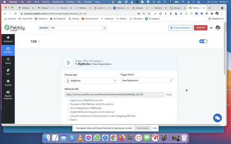The image size is (231, 144).
Task: Open Facebook bookmark
Action: (41, 19)
